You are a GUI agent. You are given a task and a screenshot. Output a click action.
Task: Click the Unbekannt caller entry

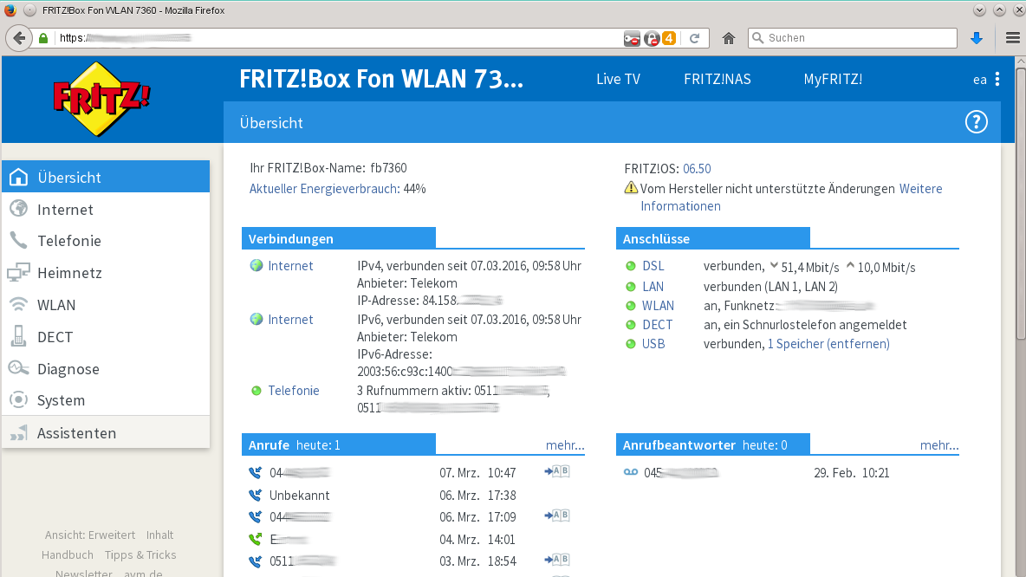[x=299, y=496]
